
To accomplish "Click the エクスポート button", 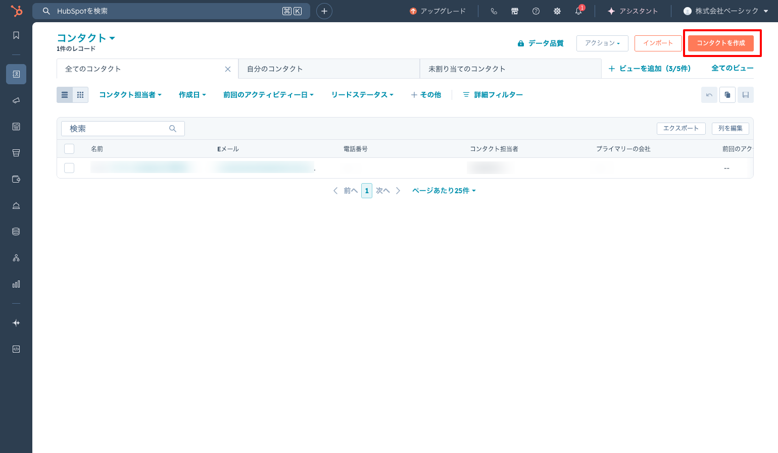I will [x=680, y=129].
